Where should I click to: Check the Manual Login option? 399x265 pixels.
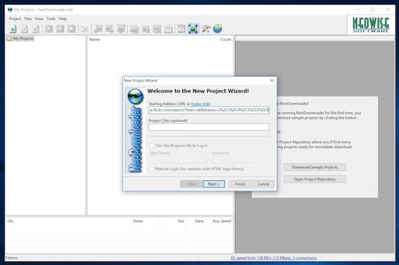click(x=152, y=168)
